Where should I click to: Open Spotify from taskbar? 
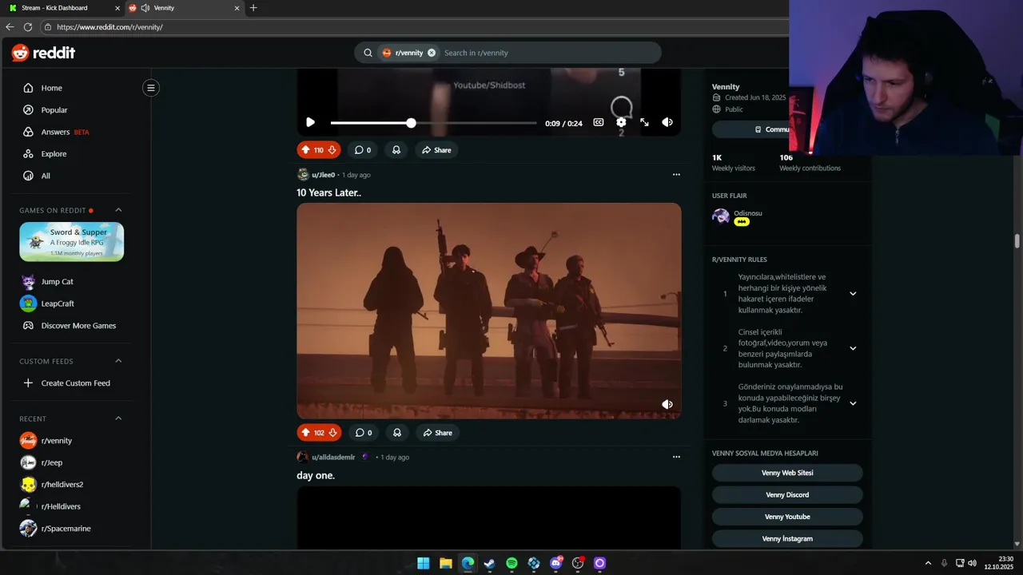[x=511, y=563]
